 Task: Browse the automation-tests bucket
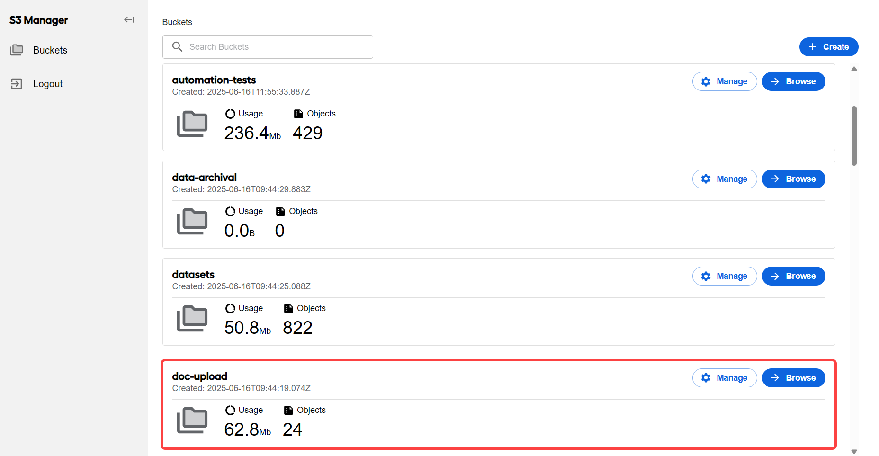(x=793, y=81)
